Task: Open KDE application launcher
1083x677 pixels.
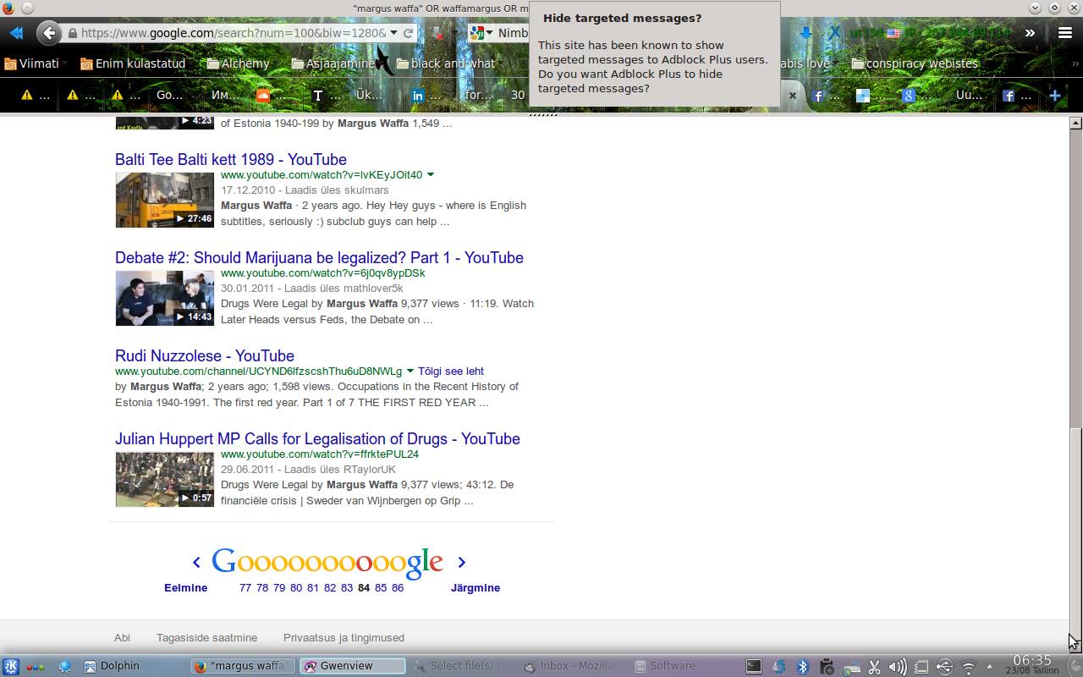Action: pyautogui.click(x=11, y=666)
